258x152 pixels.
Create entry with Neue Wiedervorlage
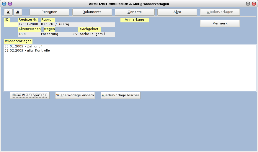click(x=30, y=95)
